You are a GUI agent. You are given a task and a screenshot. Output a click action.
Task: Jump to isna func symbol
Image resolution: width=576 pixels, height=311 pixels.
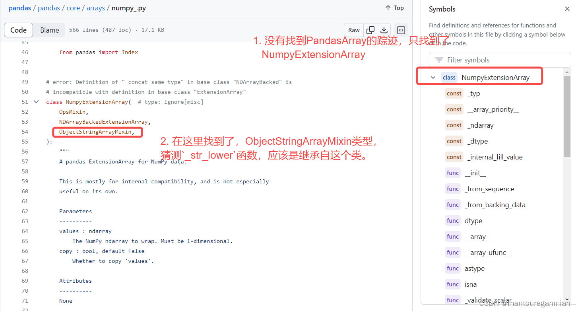pyautogui.click(x=471, y=284)
